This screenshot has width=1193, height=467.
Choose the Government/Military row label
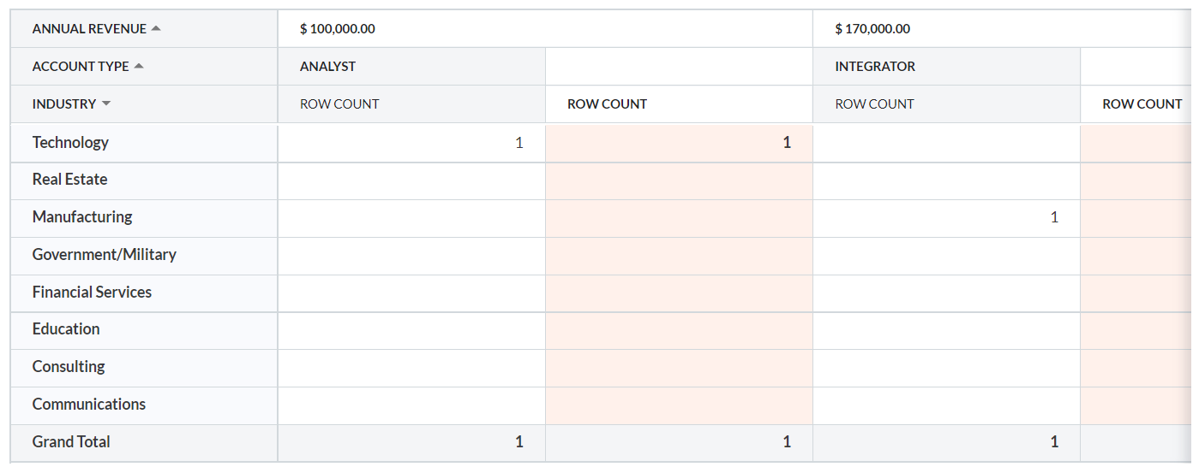click(104, 255)
